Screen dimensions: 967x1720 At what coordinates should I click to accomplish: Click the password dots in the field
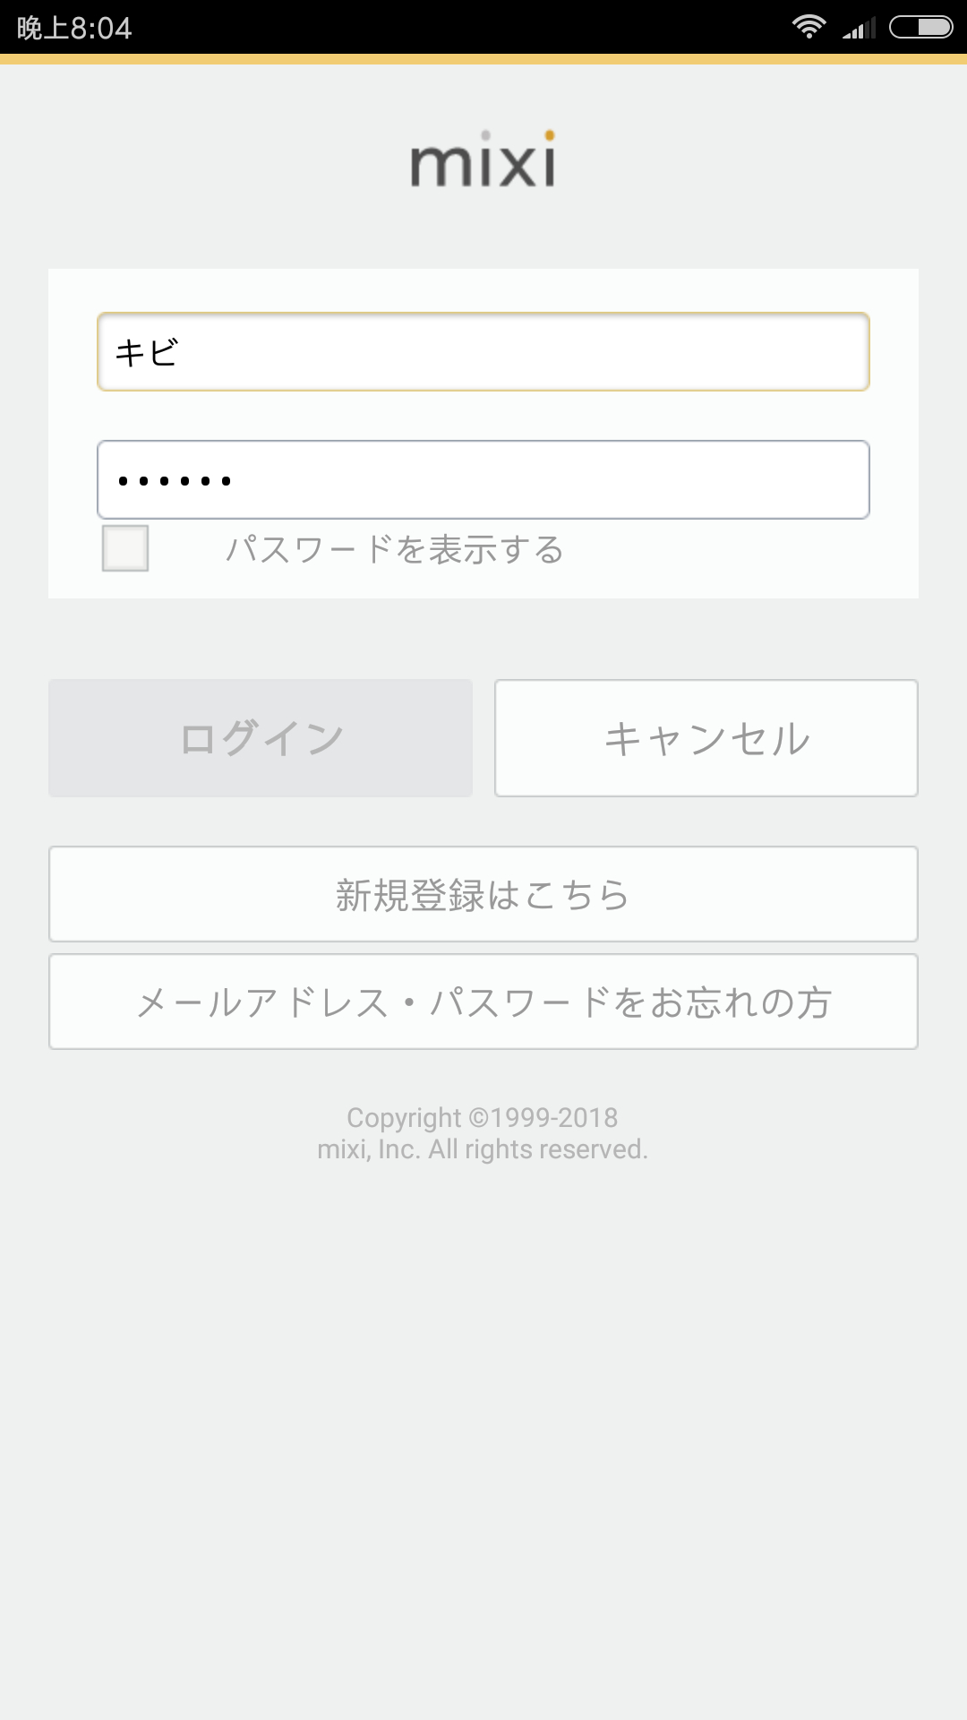175,481
